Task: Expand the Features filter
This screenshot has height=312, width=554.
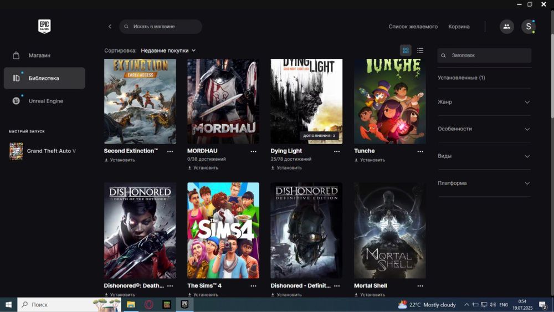Action: 484,129
